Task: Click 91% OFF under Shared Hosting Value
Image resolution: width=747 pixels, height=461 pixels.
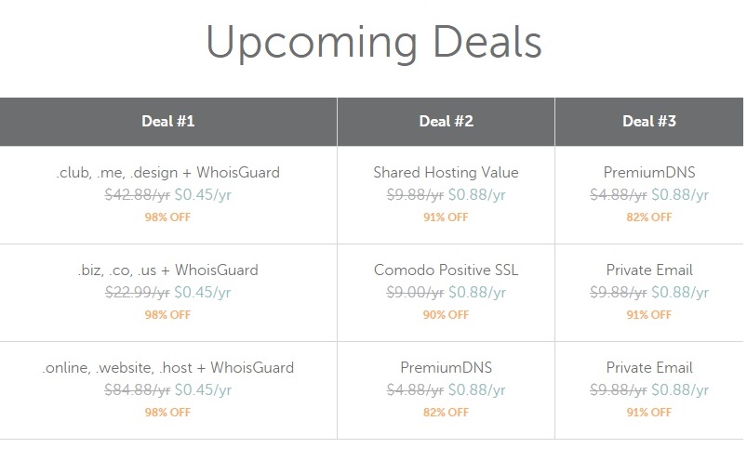Action: (x=446, y=217)
